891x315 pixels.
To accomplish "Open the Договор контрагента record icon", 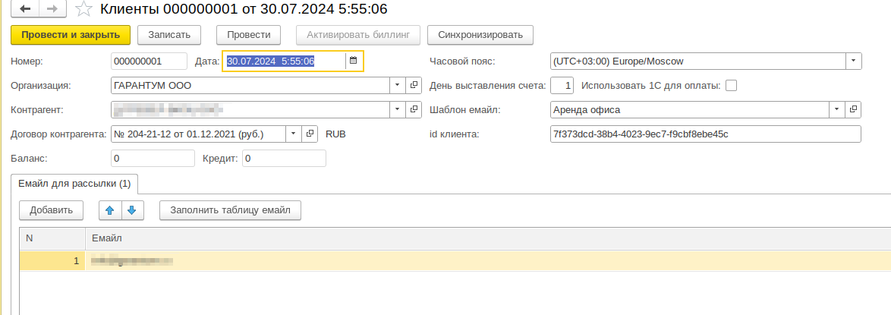I will pyautogui.click(x=310, y=134).
